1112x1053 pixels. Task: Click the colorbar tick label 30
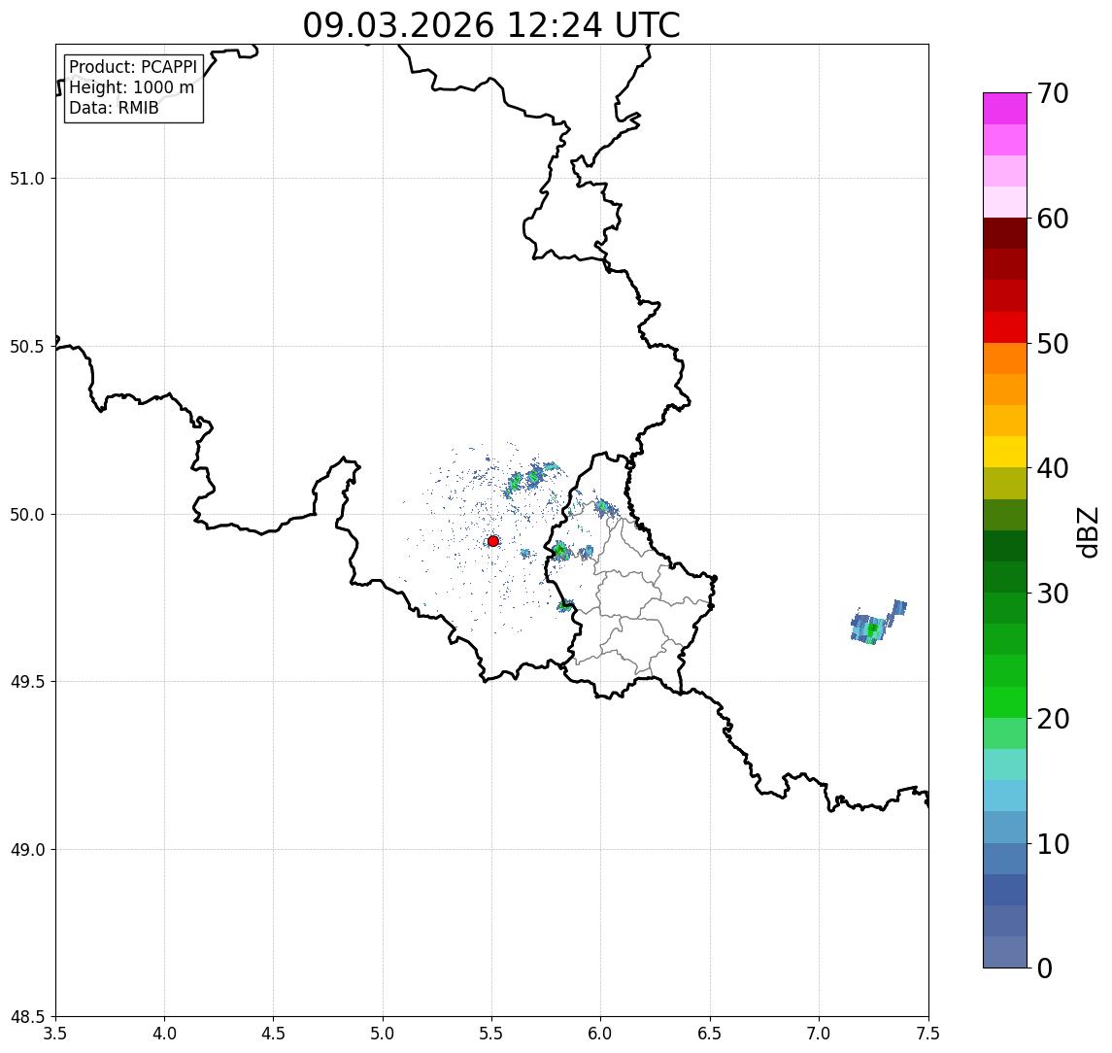(1053, 594)
